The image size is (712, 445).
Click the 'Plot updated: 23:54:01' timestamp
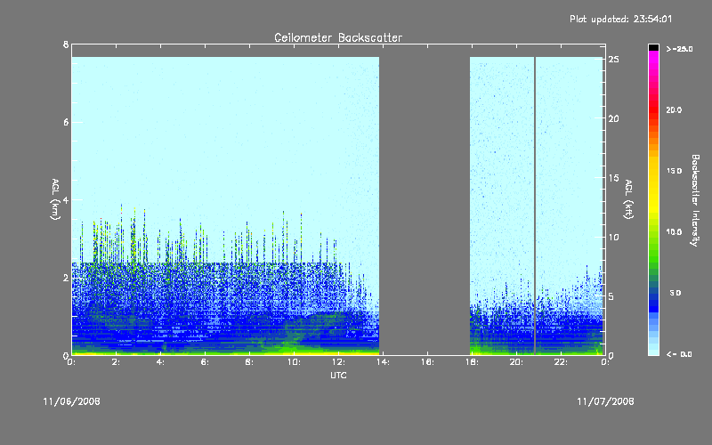pos(620,19)
